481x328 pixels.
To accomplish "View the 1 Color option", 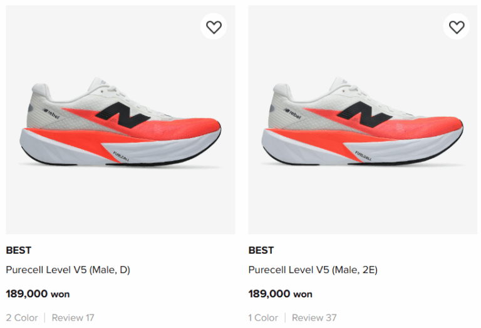I will pos(263,317).
